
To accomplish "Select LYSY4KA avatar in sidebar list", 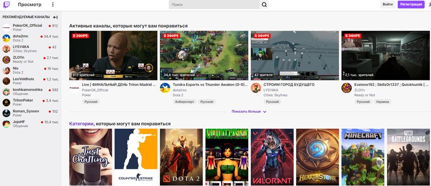I will pyautogui.click(x=7, y=49).
